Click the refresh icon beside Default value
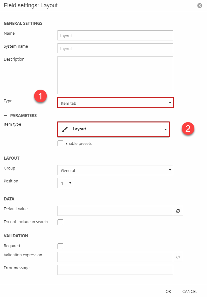 point(178,211)
